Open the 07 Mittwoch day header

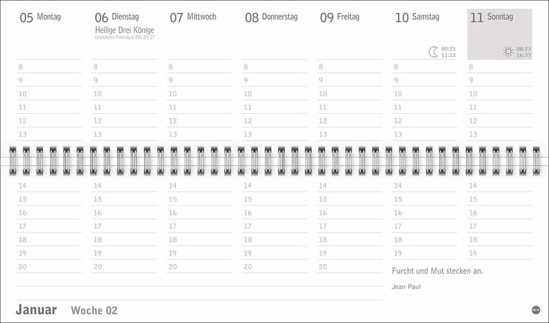pyautogui.click(x=193, y=16)
